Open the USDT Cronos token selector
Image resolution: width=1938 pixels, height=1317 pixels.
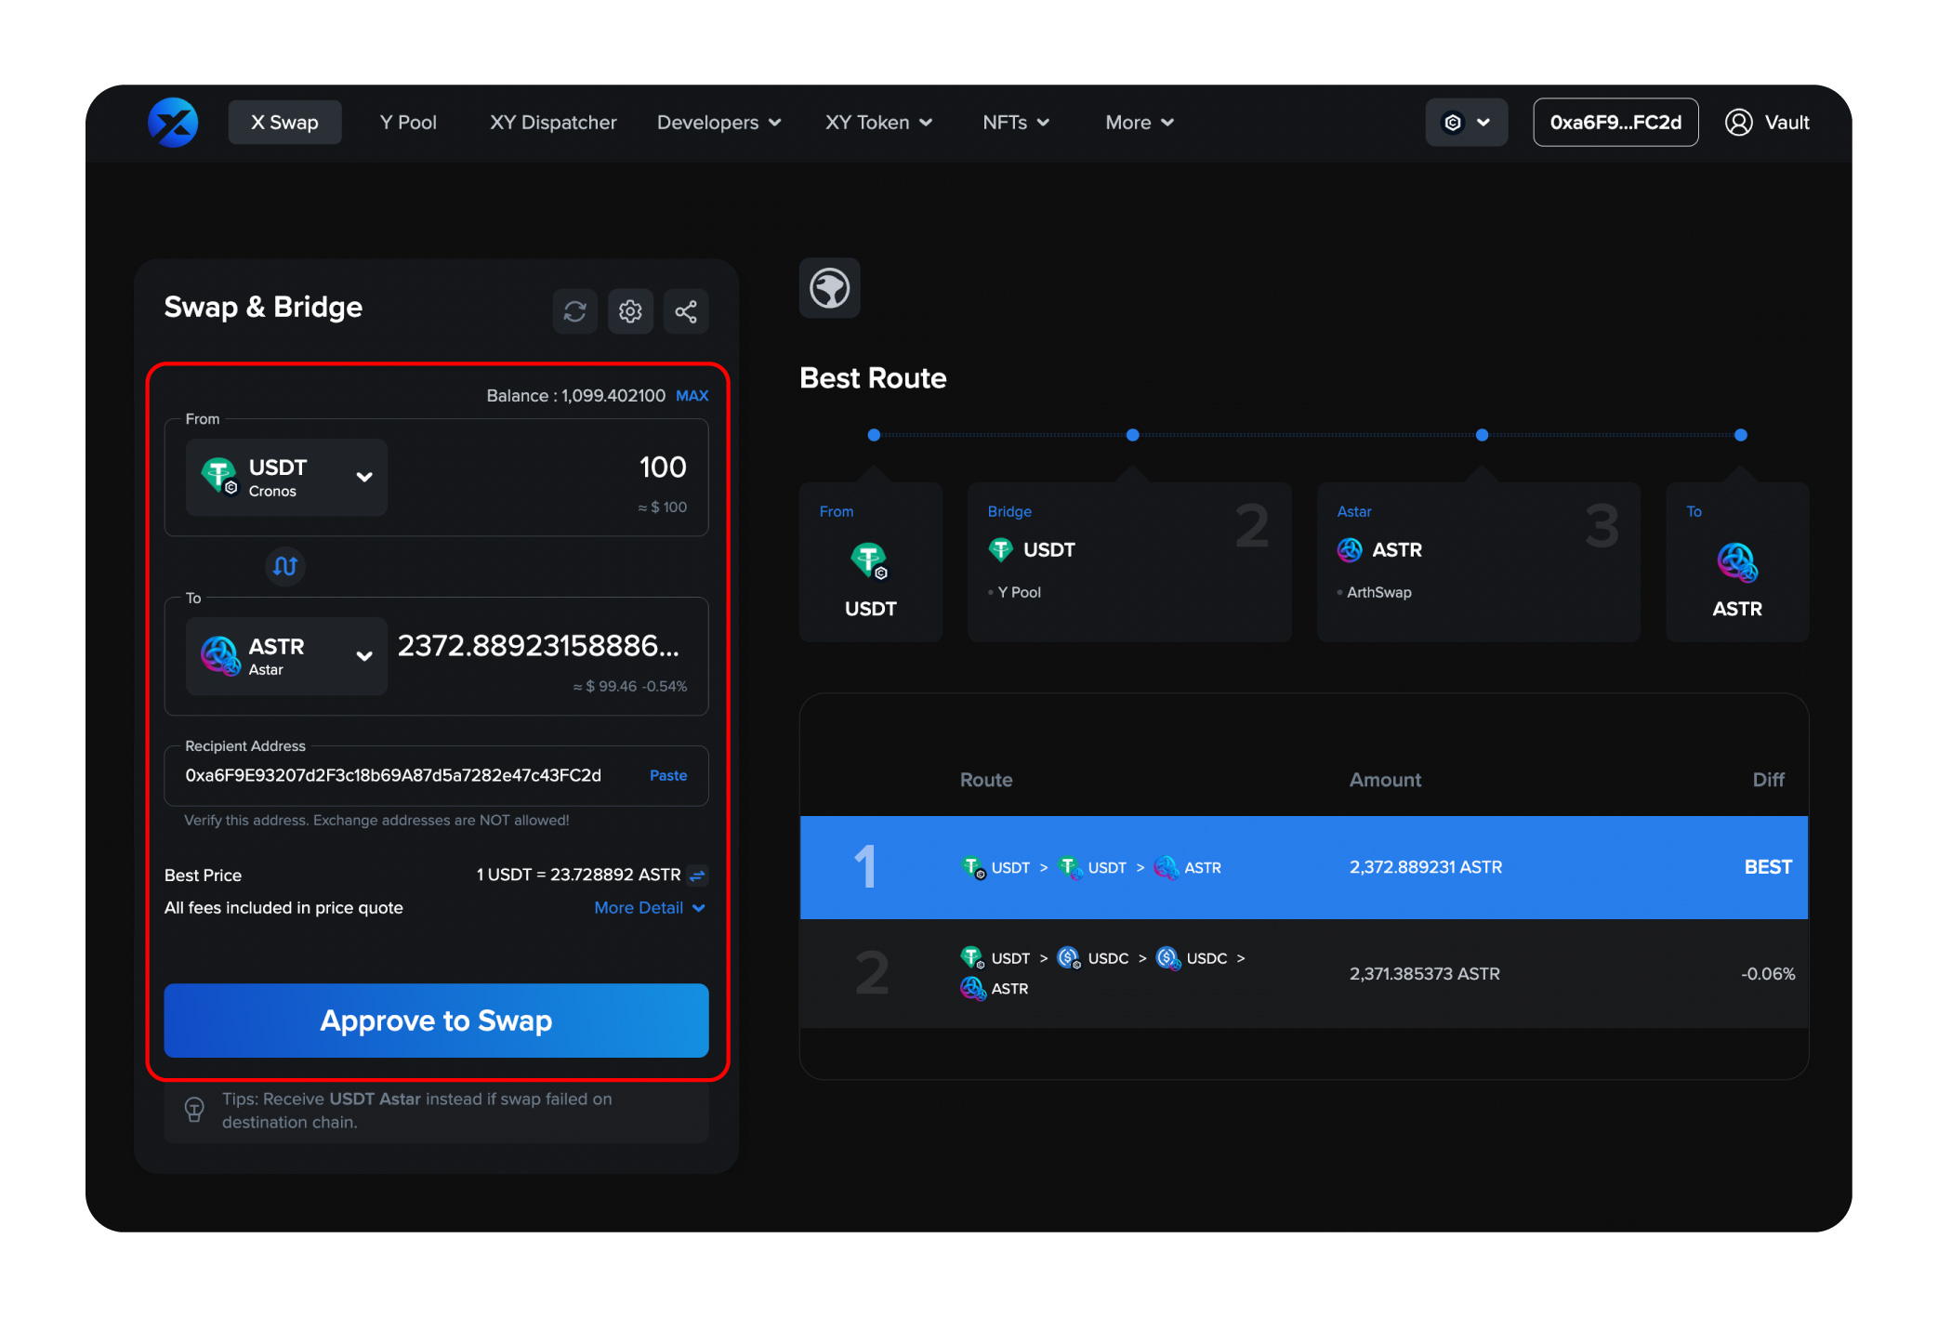point(285,477)
